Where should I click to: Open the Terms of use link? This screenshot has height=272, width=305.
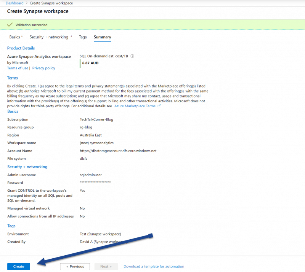click(x=17, y=68)
